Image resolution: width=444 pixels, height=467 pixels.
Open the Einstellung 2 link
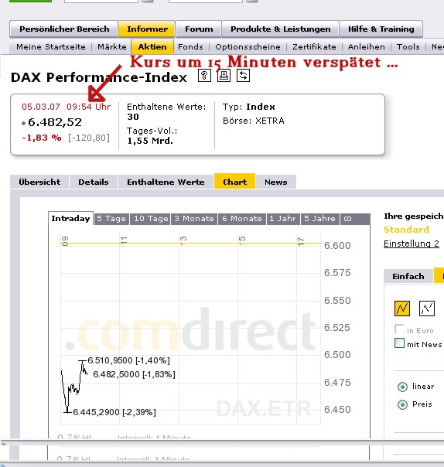point(412,244)
